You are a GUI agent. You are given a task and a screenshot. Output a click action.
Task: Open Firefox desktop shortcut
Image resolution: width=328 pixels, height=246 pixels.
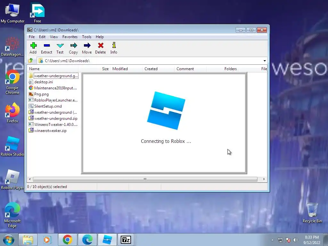coord(12,113)
